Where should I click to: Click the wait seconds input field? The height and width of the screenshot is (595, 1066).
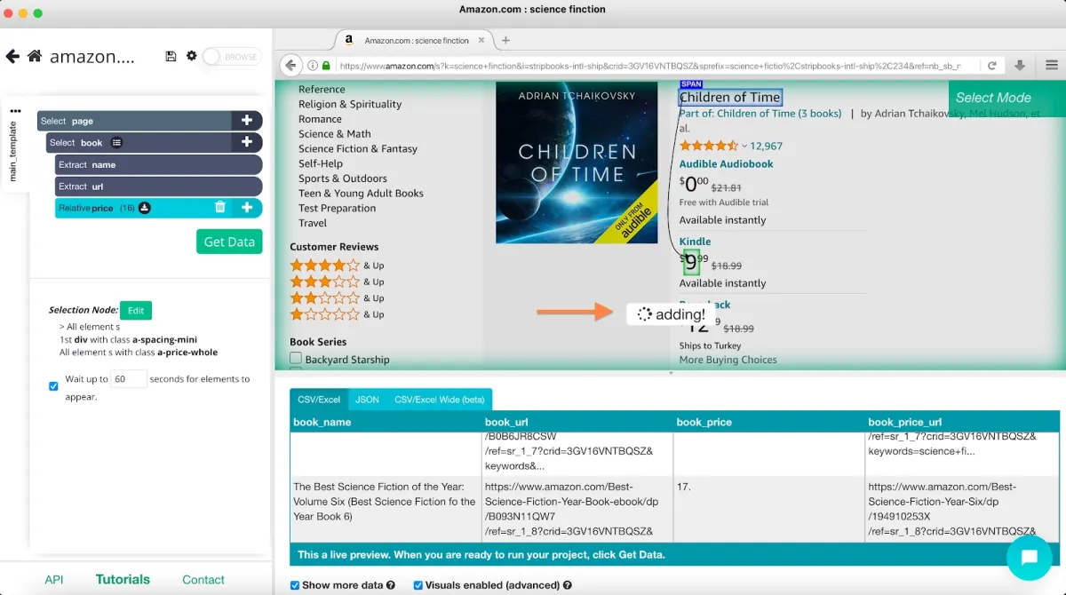tap(129, 379)
